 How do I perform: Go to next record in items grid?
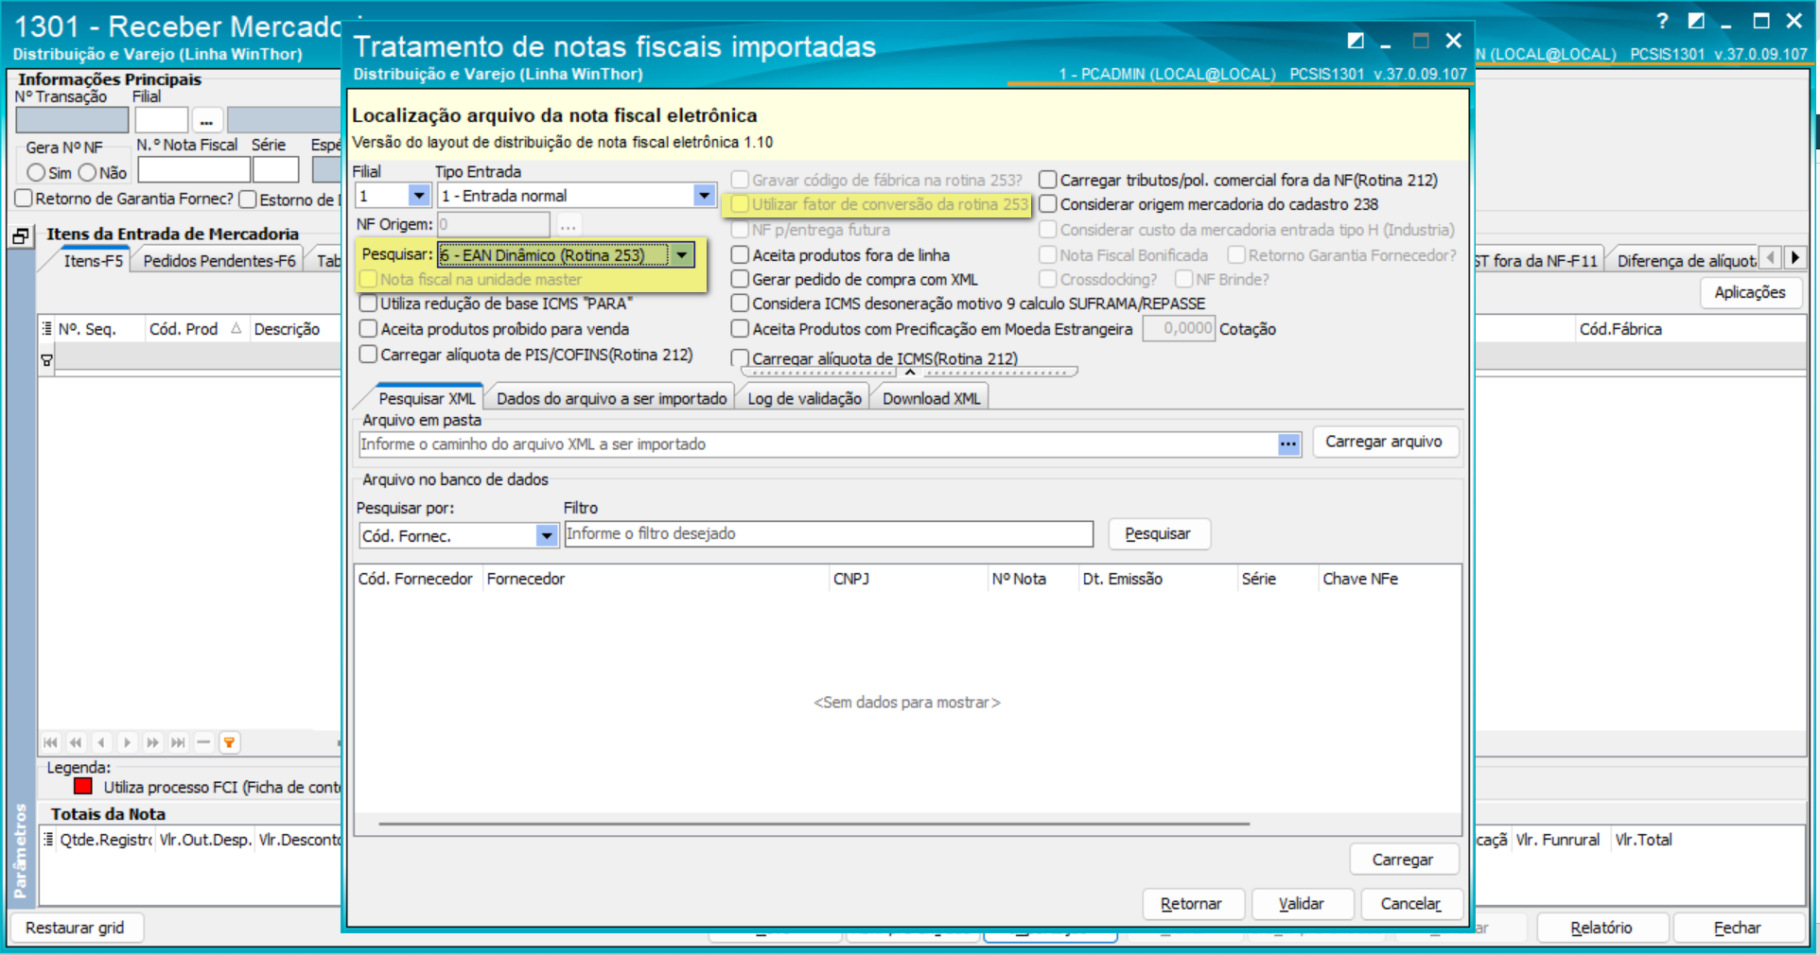128,743
